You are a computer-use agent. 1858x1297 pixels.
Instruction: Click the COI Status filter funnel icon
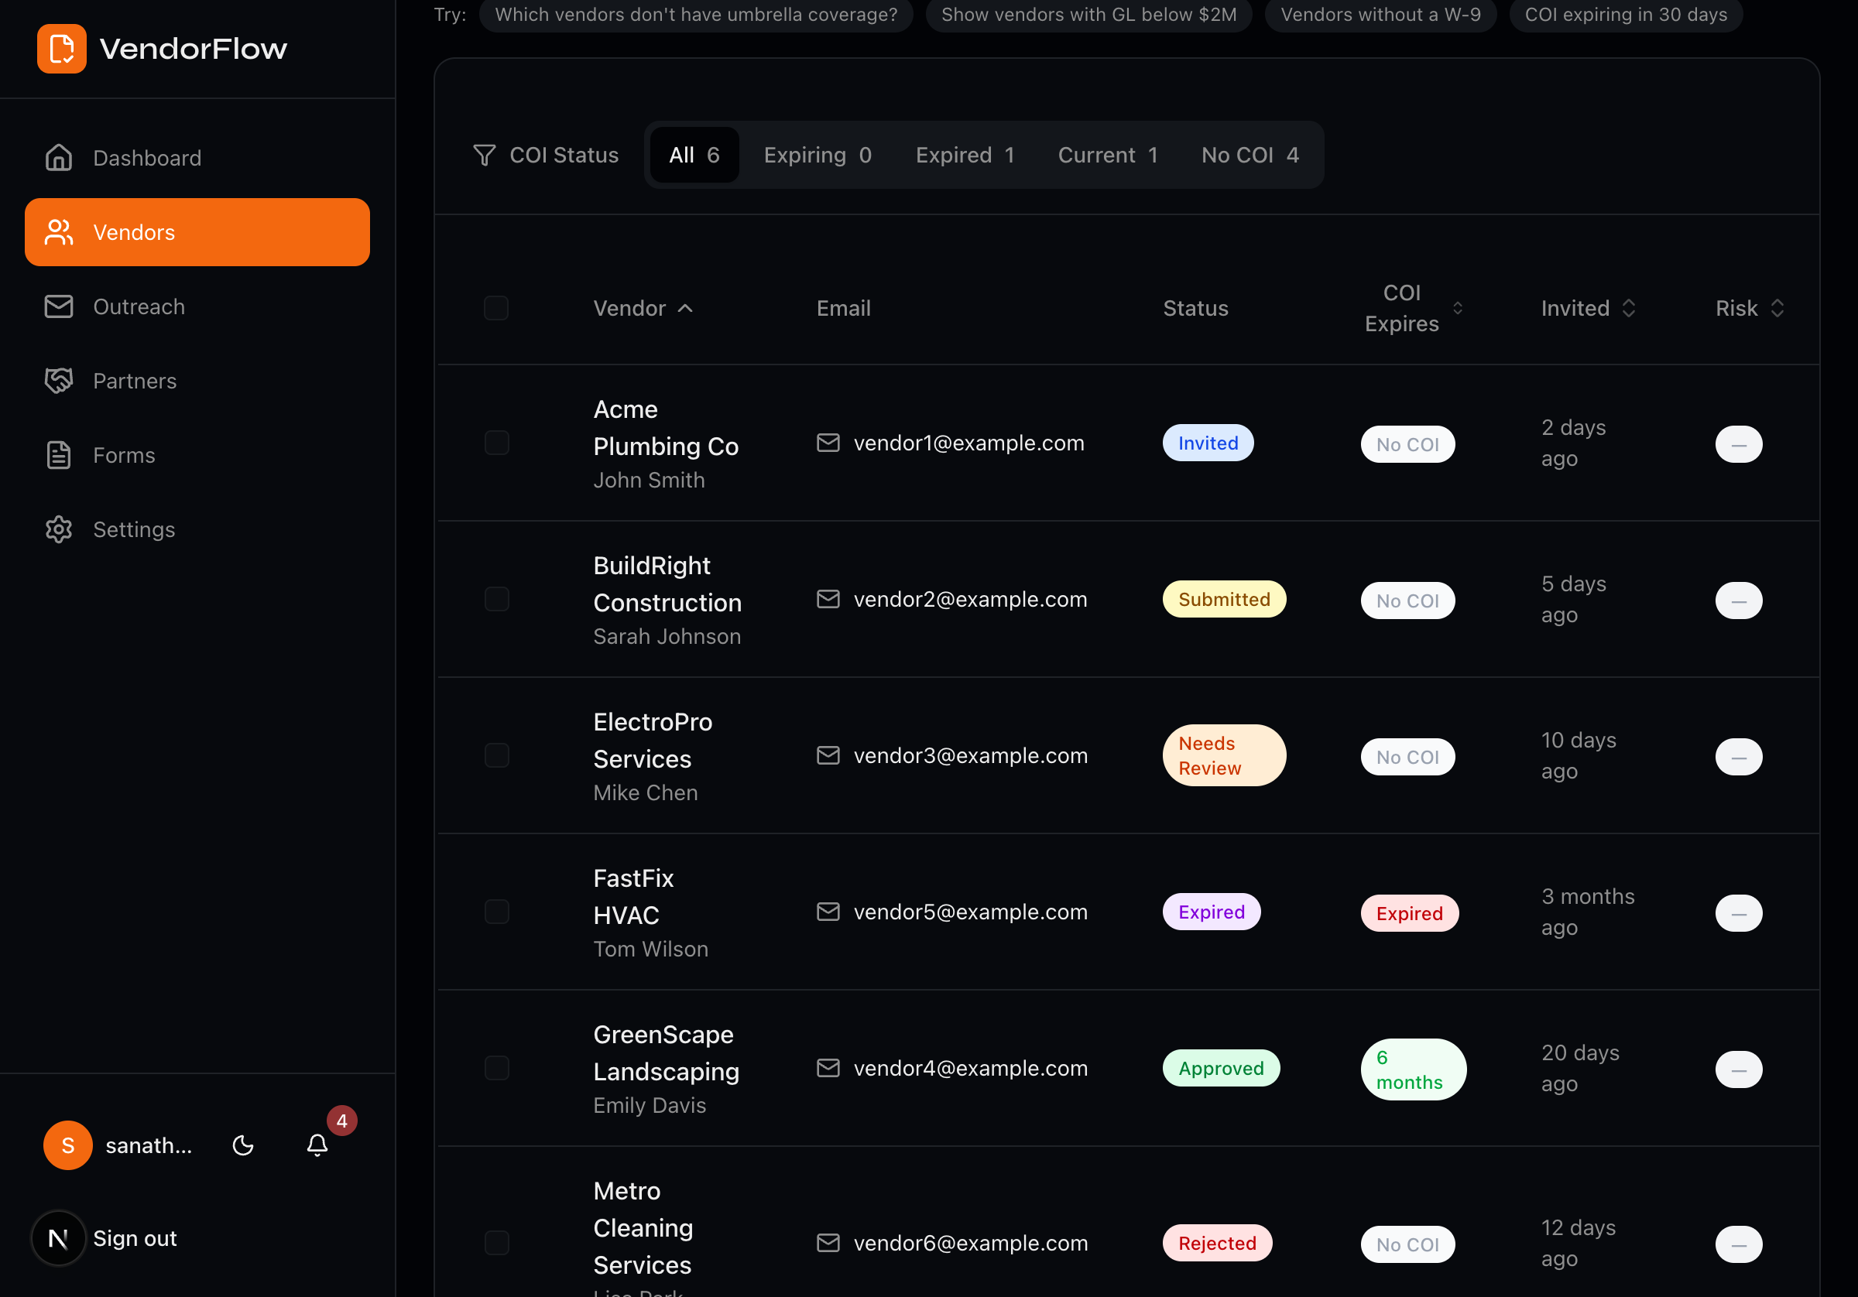(x=484, y=155)
